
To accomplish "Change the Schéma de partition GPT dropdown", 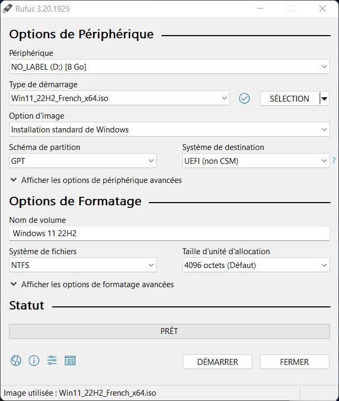I will tap(83, 161).
